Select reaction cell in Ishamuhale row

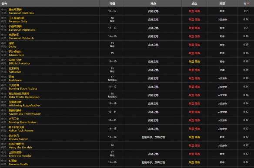coord(194,53)
